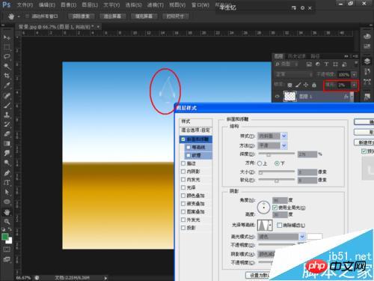This screenshot has width=374, height=281.
Task: Select the Move tool in toolbox
Action: click(7, 37)
